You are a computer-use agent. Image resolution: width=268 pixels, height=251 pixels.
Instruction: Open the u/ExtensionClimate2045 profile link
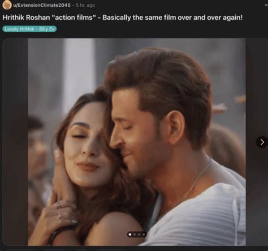42,5
